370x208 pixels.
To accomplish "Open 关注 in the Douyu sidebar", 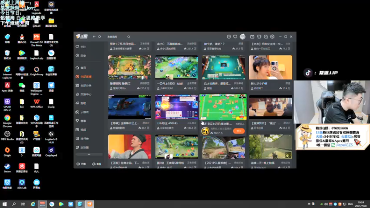I will pos(81,47).
